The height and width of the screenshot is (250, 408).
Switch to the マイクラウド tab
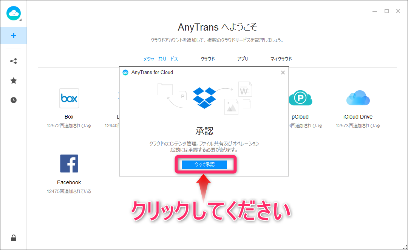[281, 59]
